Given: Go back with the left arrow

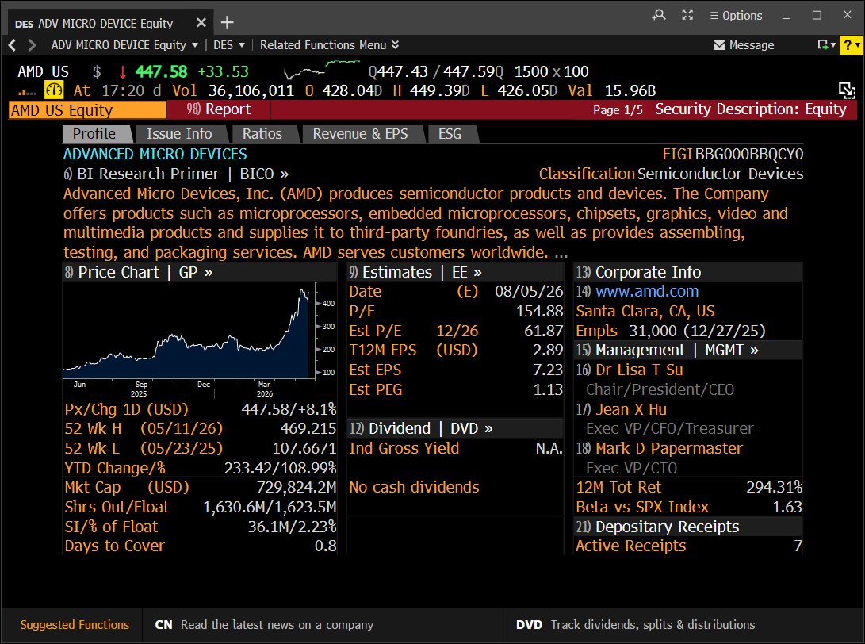Looking at the screenshot, I should (x=12, y=45).
